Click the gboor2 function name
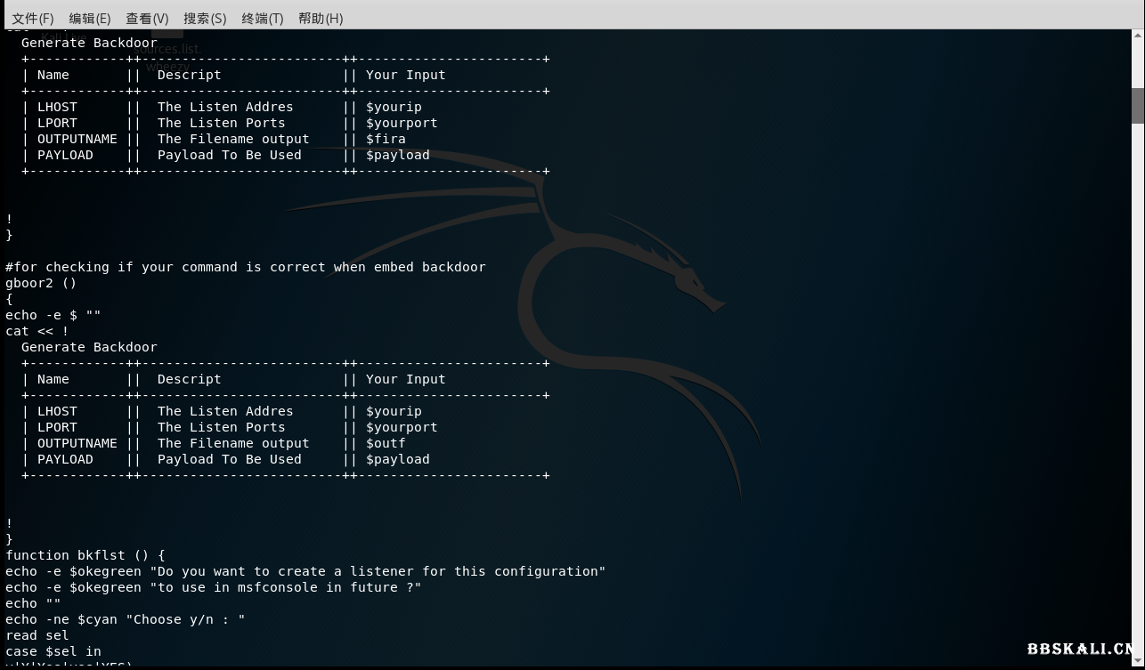1145x670 pixels. coord(30,283)
